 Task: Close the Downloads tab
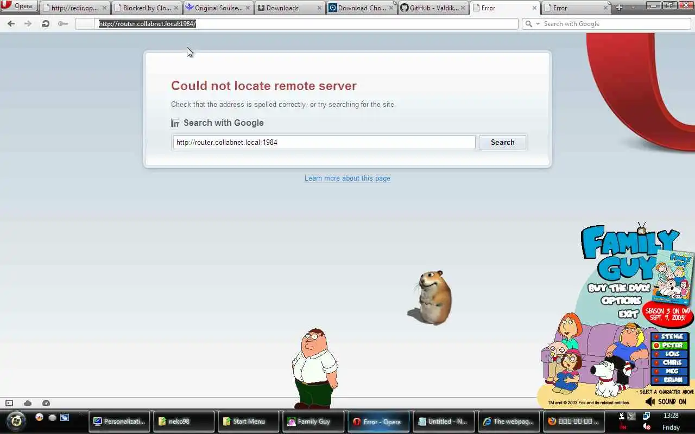pos(319,8)
